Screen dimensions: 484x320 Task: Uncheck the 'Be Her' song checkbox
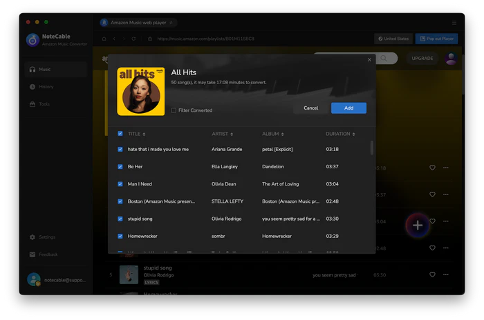[x=120, y=167]
